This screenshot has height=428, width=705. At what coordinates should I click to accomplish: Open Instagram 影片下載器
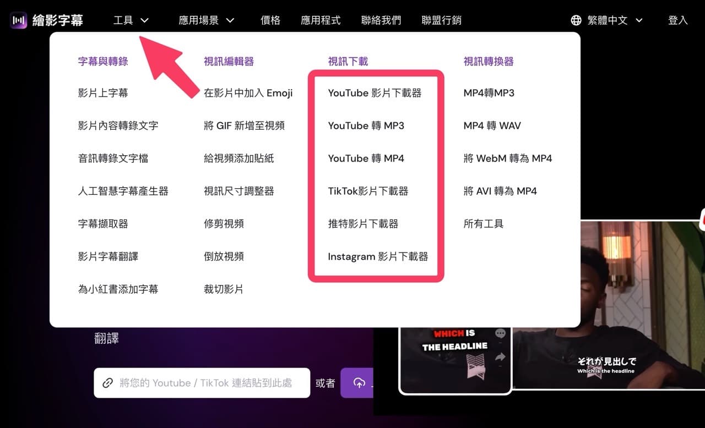click(378, 256)
